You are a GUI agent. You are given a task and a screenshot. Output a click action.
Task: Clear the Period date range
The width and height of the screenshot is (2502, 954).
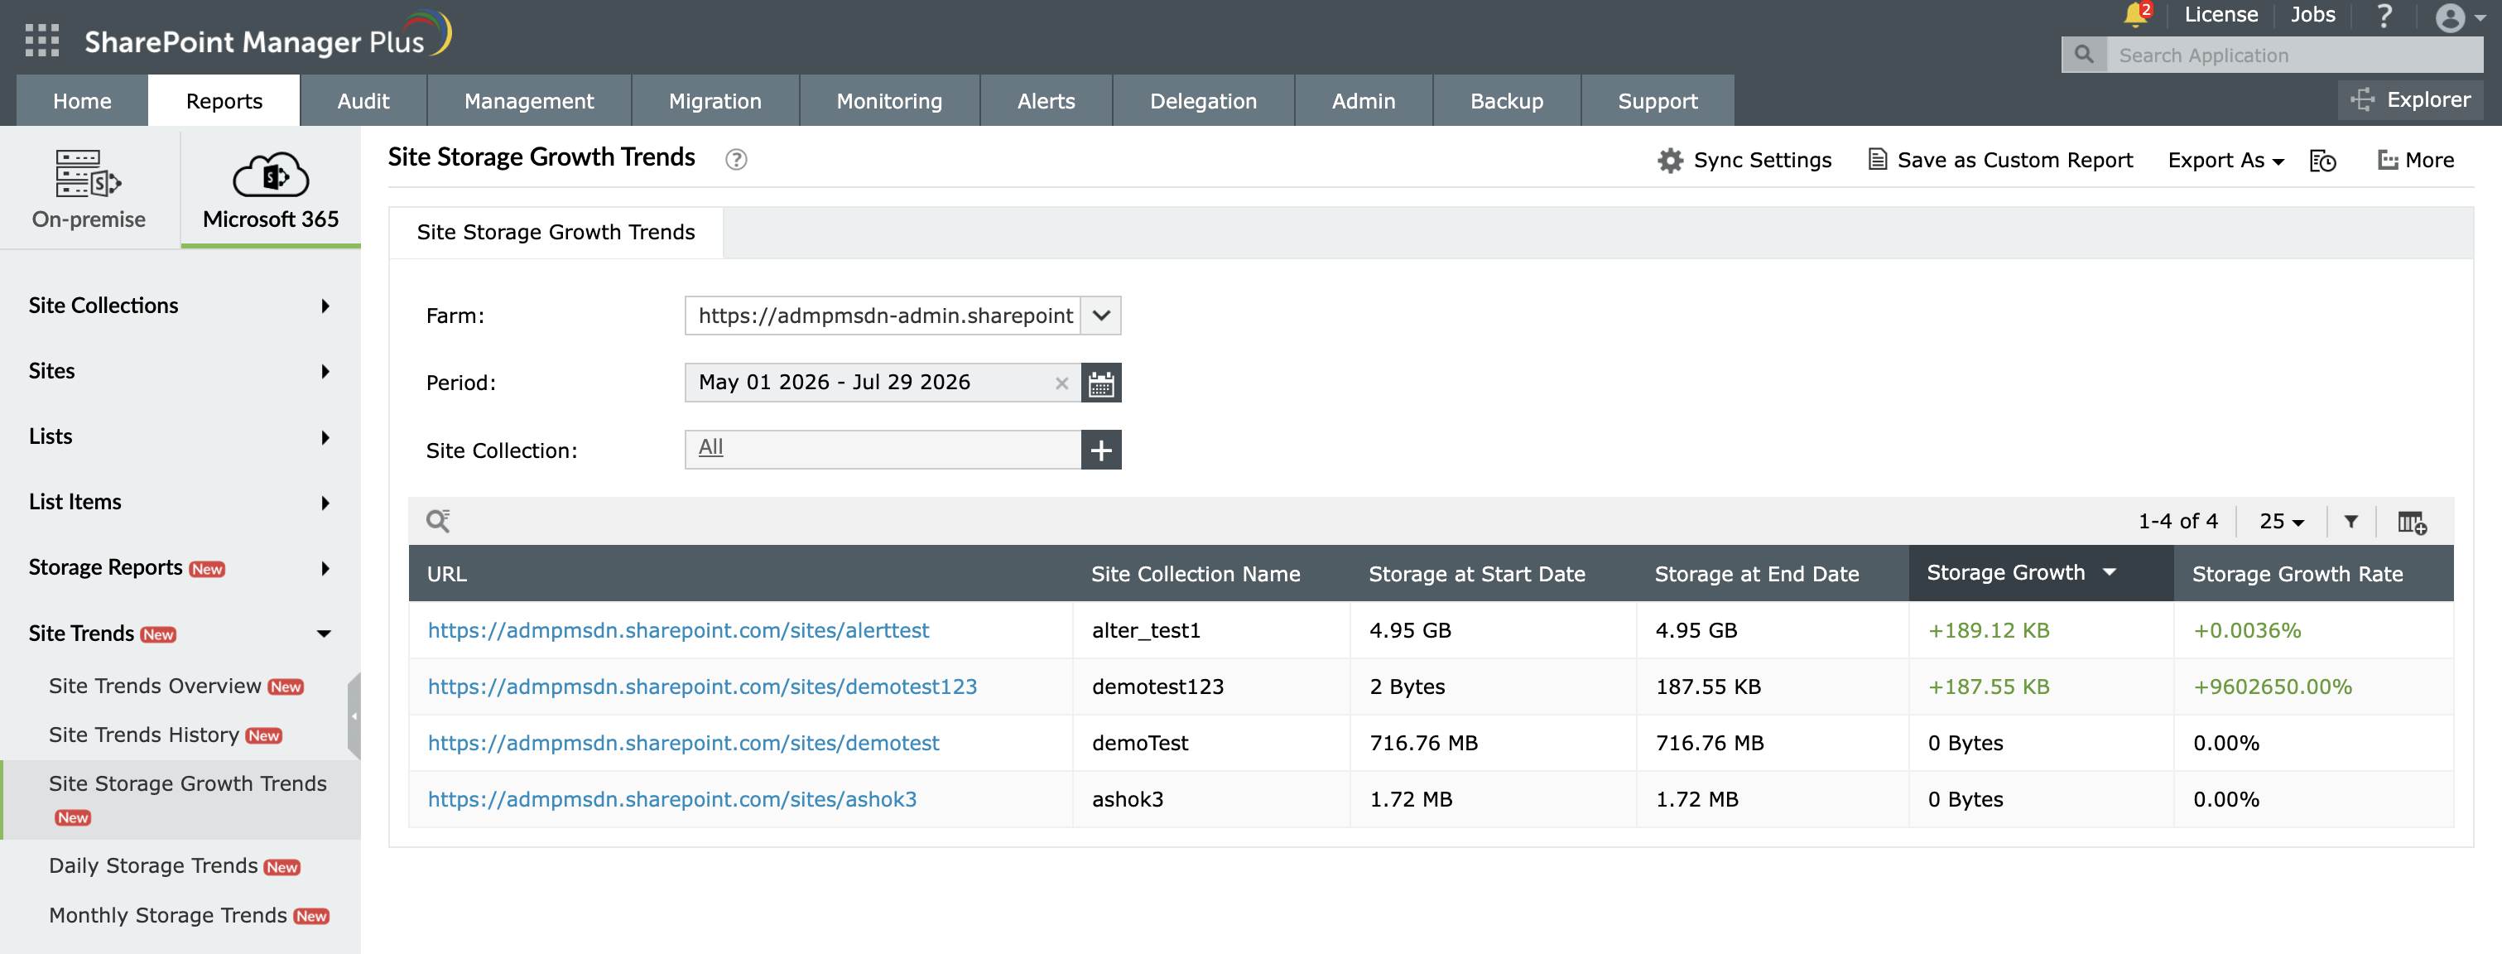pos(1061,383)
